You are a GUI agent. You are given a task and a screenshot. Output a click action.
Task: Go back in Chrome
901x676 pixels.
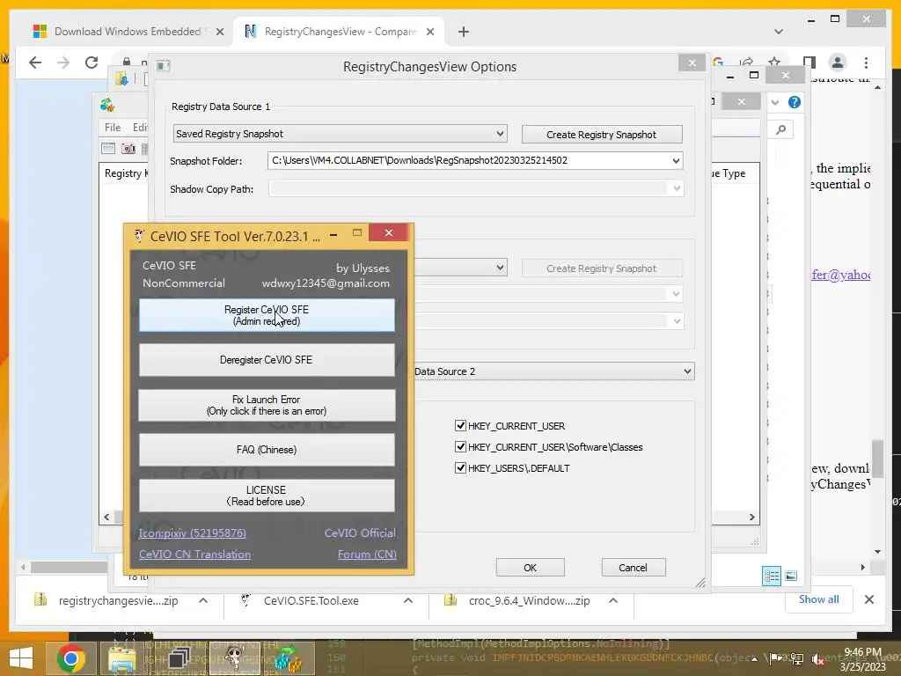35,62
